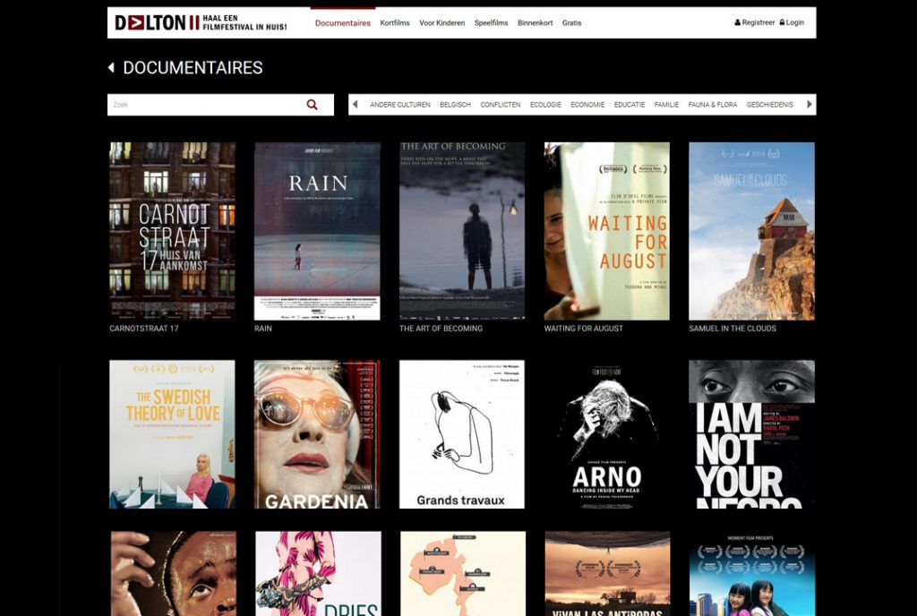
Task: Filter by Andere Culturen category
Action: 400,105
